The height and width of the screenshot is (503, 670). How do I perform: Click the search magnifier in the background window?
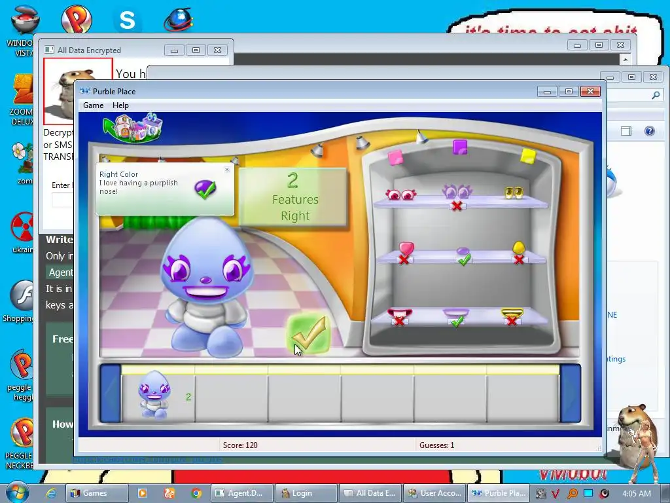tap(656, 95)
